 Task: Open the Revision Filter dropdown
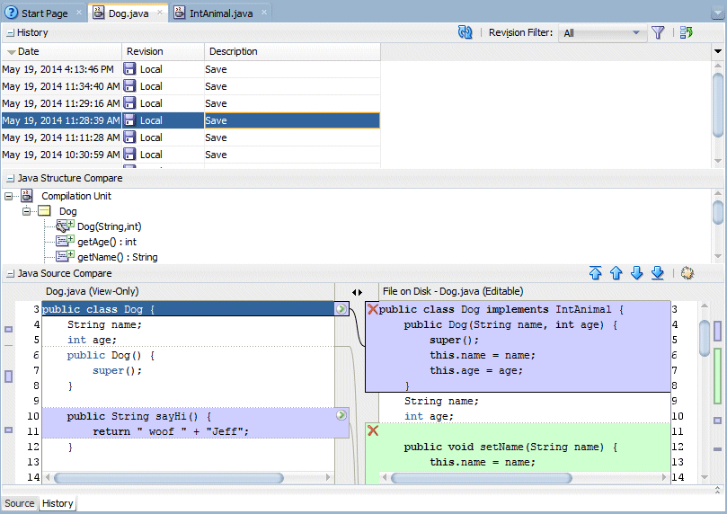602,33
